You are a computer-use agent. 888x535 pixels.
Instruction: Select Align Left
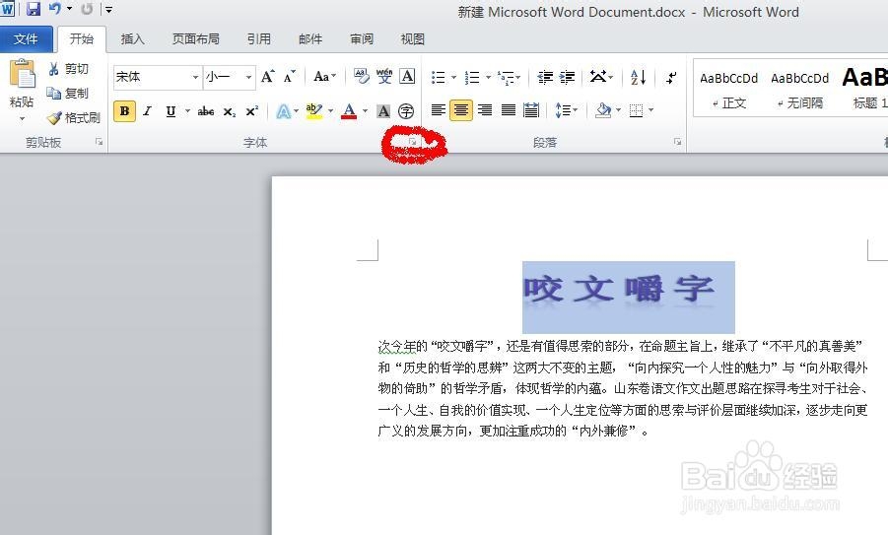438,109
